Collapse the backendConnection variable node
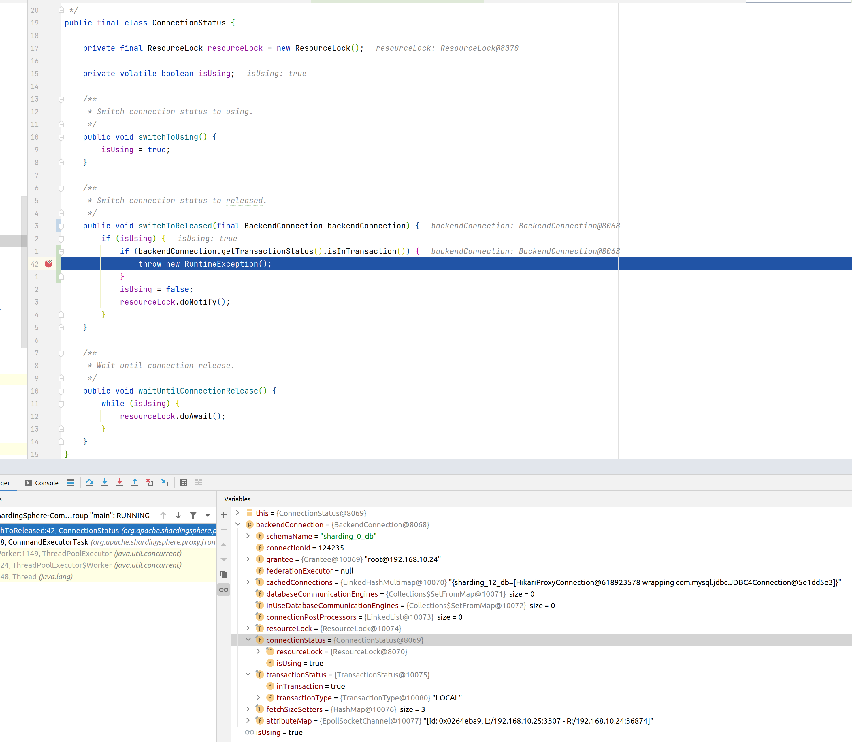 click(x=238, y=524)
